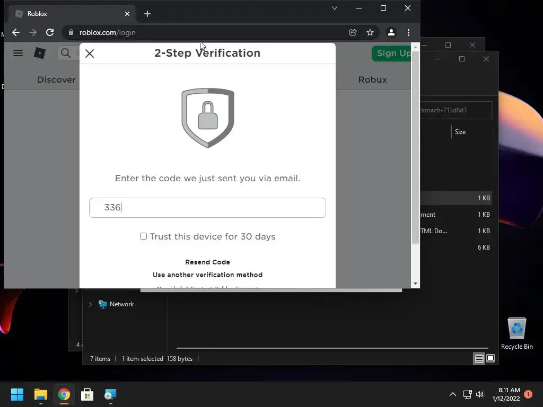Click the page scrollbar down arrow
Viewport: 543px width, 407px height.
click(415, 284)
